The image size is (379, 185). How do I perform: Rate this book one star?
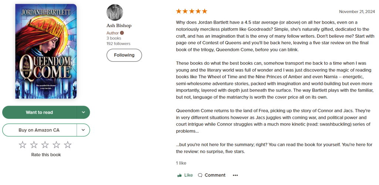(23, 145)
